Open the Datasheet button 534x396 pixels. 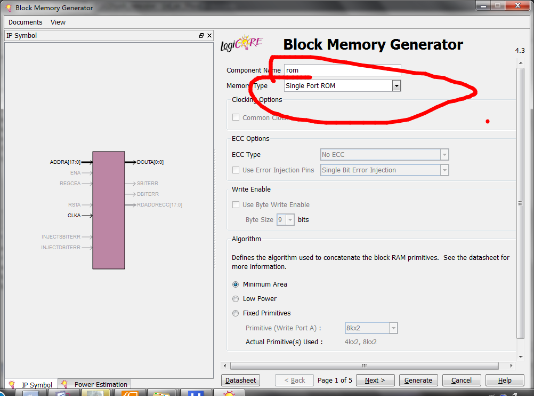click(x=240, y=381)
